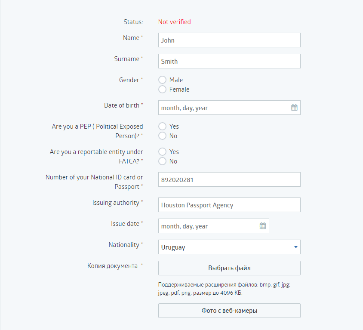This screenshot has height=330, width=363.
Task: Click the Фото с веб-камеры button
Action: tap(229, 311)
